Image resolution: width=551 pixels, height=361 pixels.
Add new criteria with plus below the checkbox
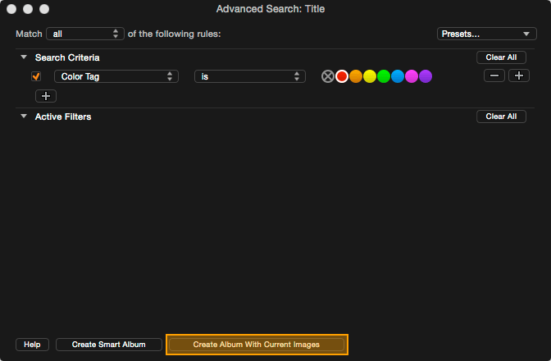pos(46,96)
